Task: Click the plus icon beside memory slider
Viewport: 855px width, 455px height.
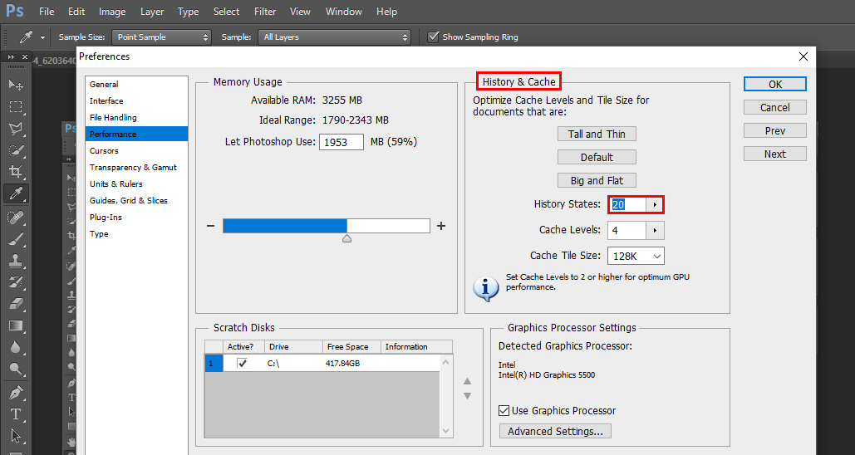Action: tap(441, 226)
